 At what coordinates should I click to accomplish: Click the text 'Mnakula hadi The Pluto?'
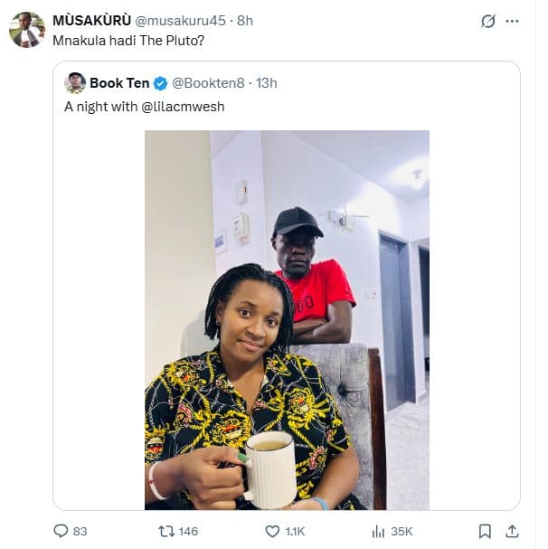[x=123, y=39]
